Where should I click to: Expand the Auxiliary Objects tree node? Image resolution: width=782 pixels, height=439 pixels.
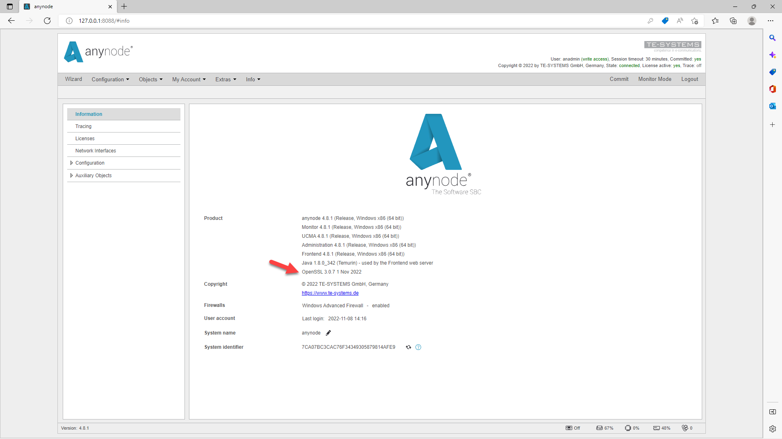(72, 176)
